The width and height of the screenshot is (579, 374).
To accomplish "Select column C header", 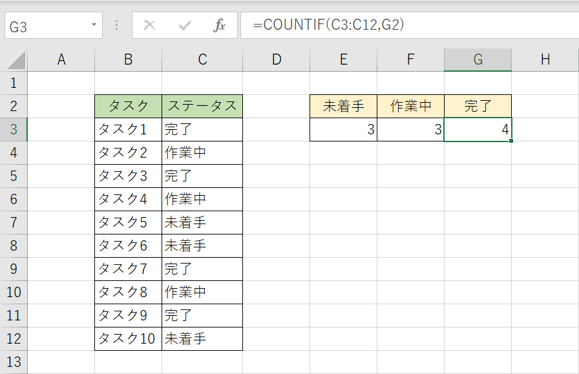I will (x=202, y=60).
